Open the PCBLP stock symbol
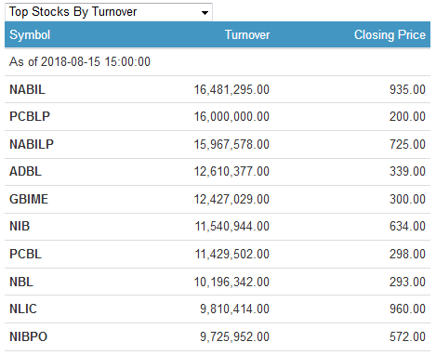The width and height of the screenshot is (436, 355). pos(30,116)
